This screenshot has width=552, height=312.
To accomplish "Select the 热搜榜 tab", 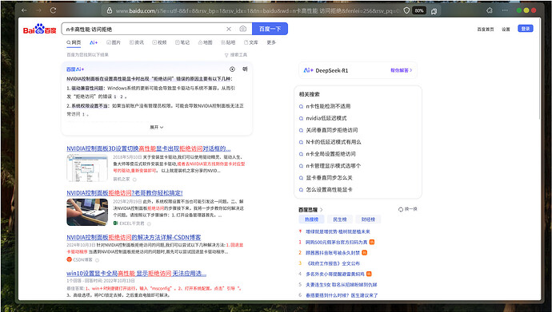I will [x=311, y=219].
